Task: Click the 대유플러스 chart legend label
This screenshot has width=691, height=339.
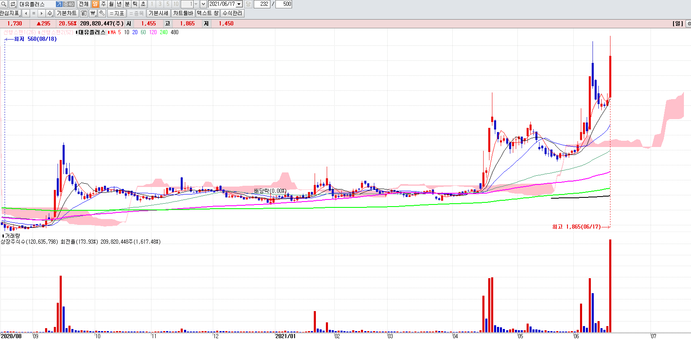Action: pos(91,32)
